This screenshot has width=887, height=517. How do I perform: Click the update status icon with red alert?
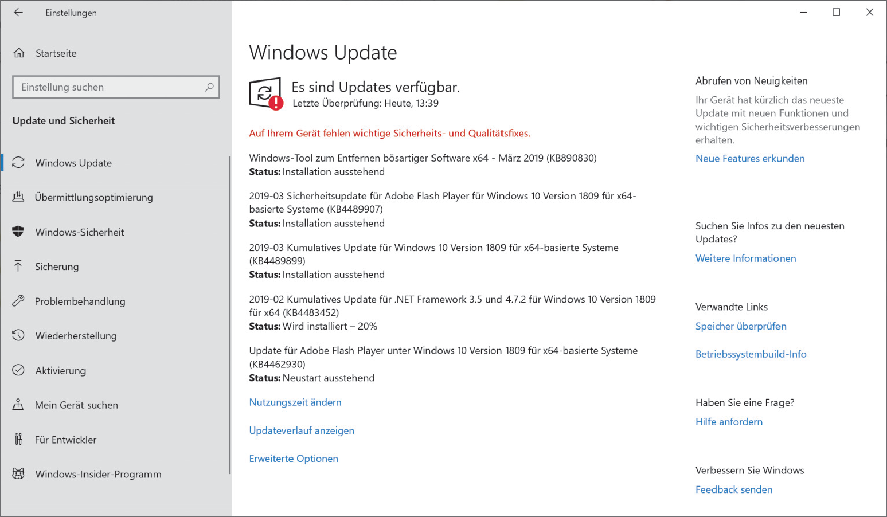coord(265,93)
